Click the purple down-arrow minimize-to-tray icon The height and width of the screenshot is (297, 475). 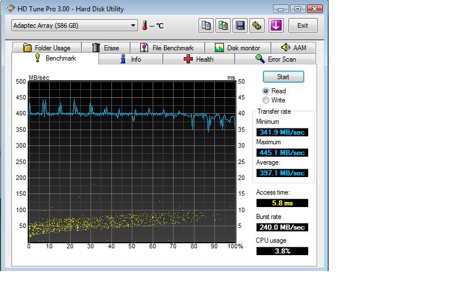click(276, 25)
